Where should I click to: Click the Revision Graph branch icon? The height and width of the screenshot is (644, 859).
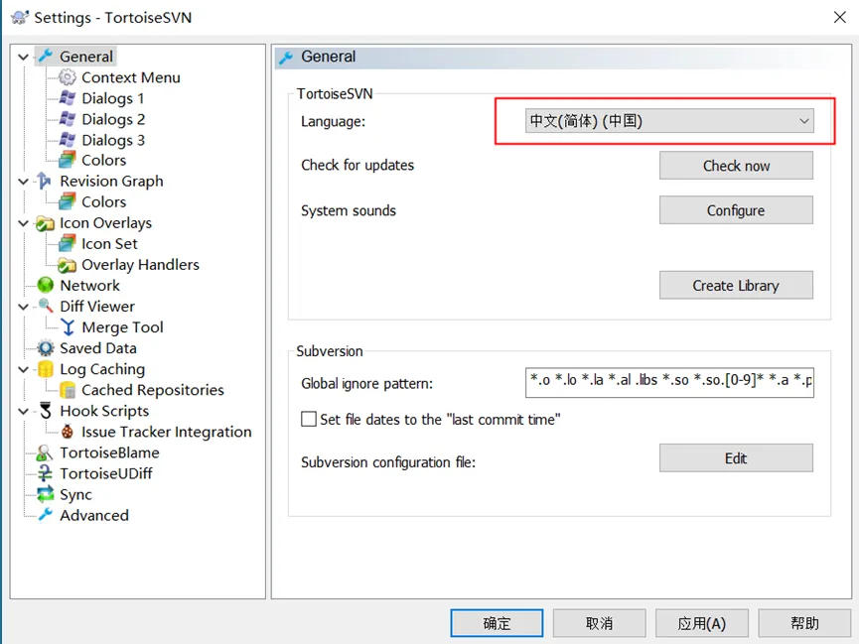point(45,181)
